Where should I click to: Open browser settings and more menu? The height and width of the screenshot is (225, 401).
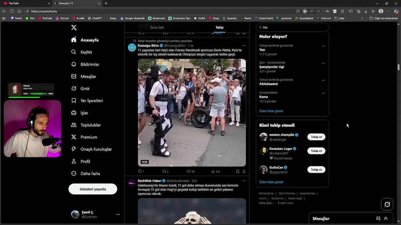tap(388, 11)
